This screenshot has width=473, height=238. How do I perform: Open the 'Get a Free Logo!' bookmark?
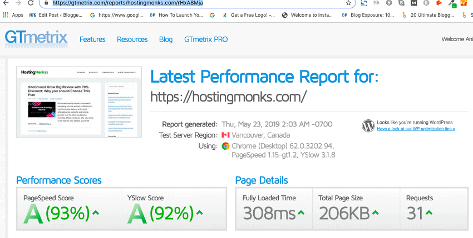(249, 15)
